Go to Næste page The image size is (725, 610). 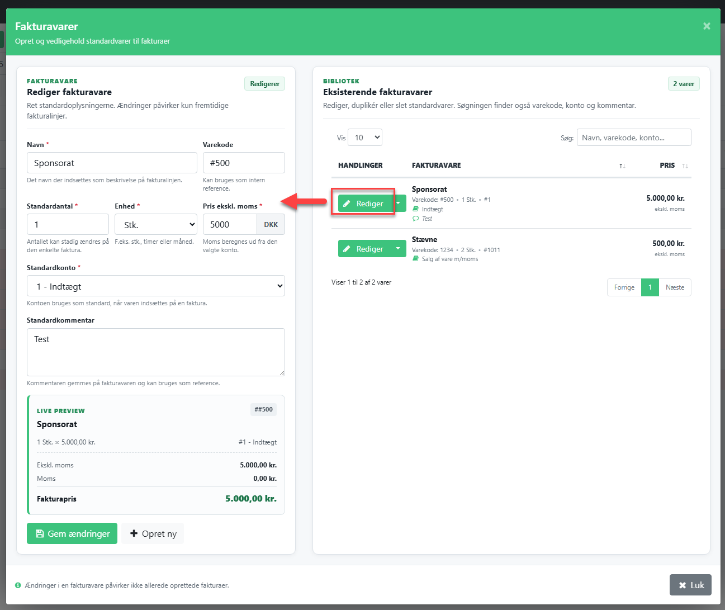(675, 287)
